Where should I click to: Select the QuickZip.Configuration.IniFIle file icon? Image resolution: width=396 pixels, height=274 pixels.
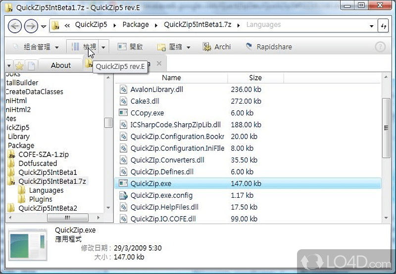coord(123,148)
